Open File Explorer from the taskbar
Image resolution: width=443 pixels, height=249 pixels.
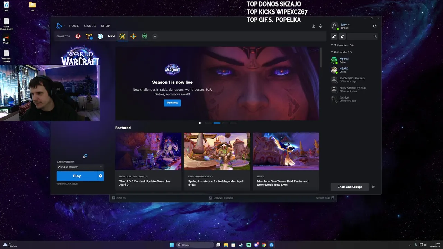pos(226,245)
